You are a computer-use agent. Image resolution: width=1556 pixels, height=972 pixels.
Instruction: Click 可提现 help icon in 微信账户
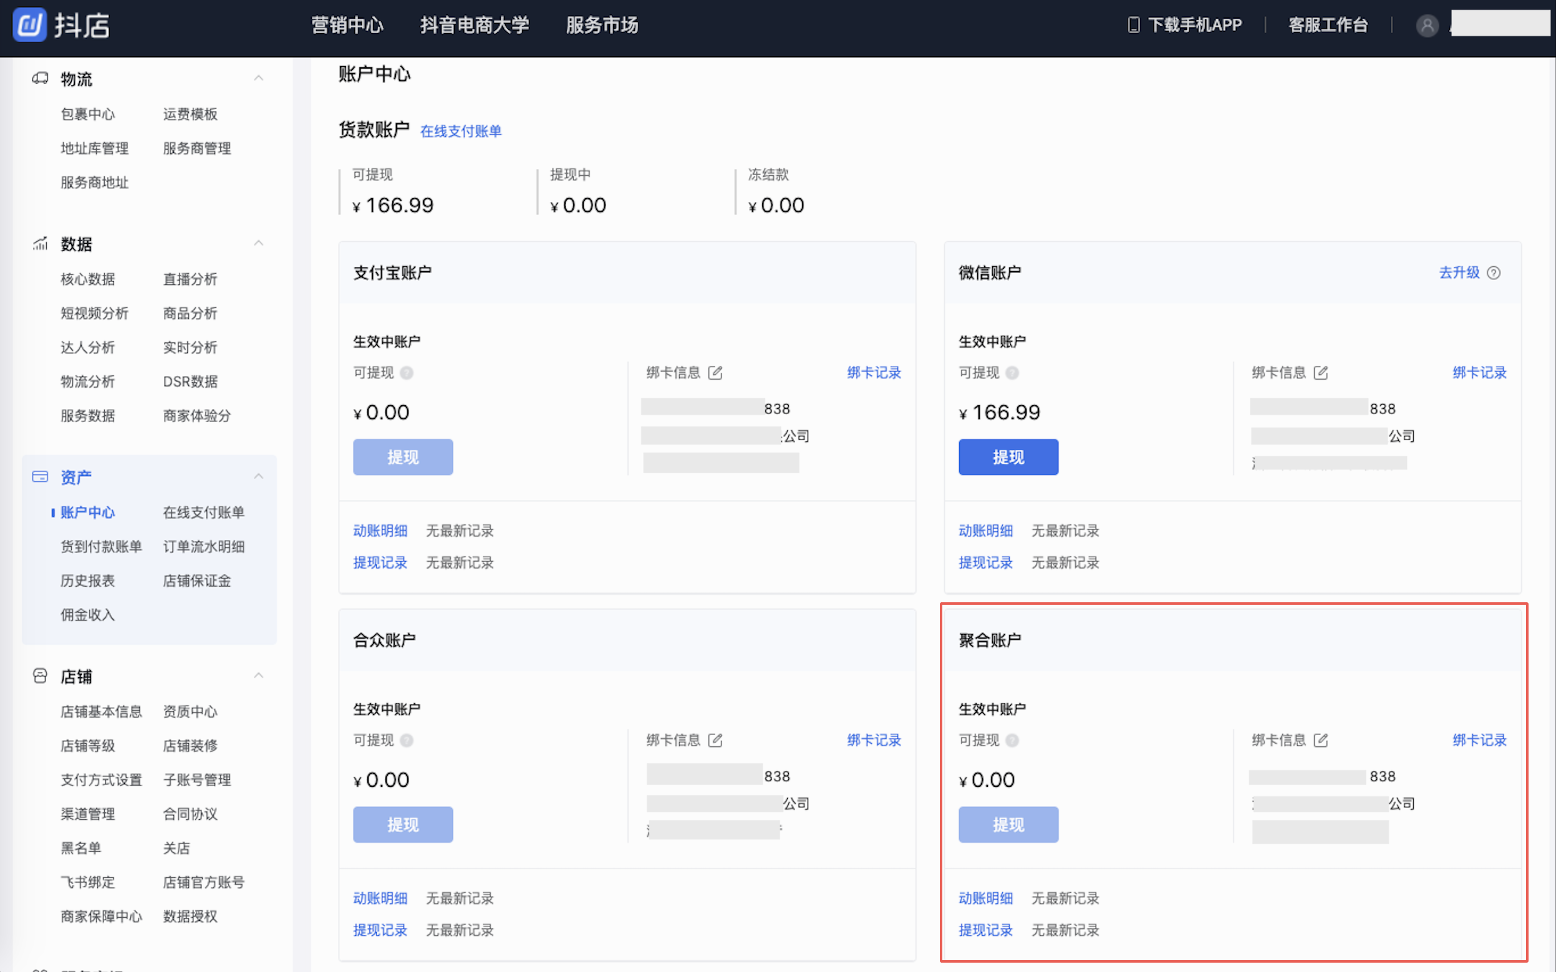1012,373
